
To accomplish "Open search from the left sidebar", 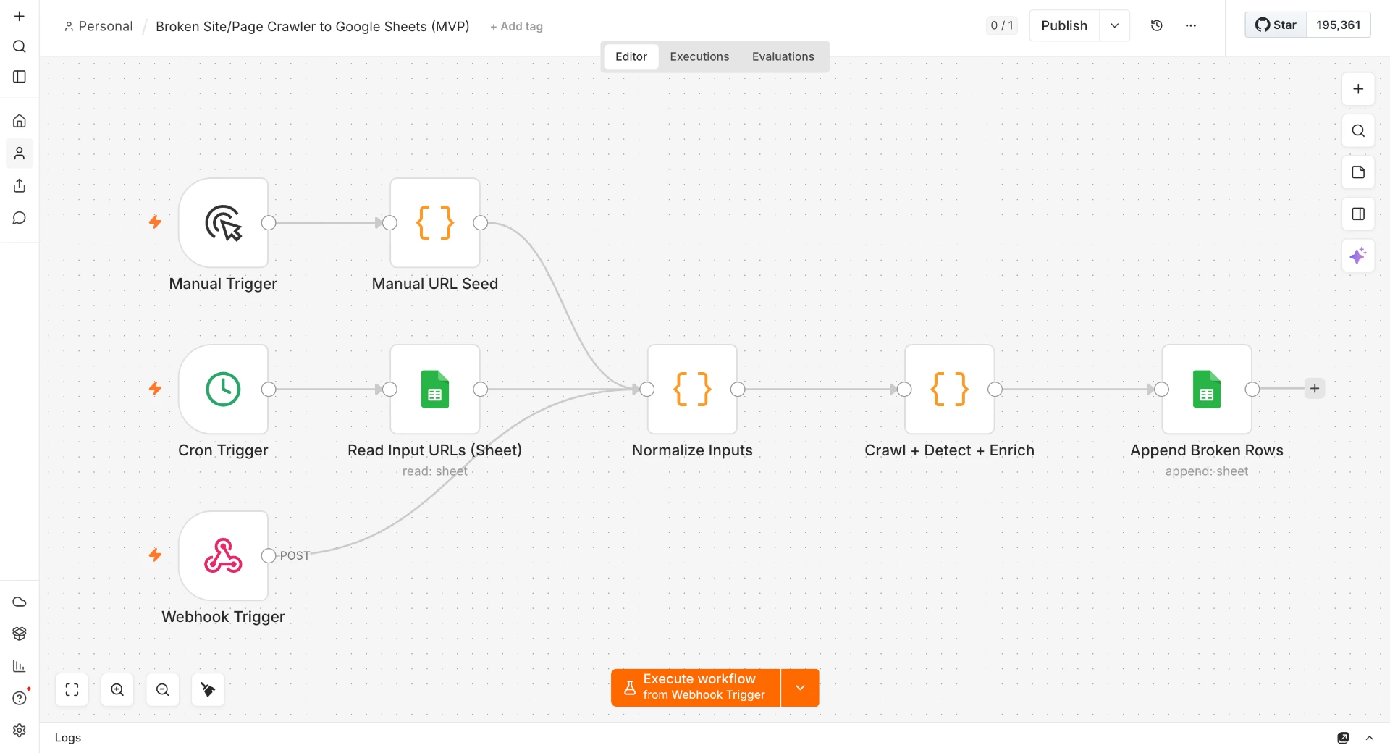I will [x=20, y=46].
